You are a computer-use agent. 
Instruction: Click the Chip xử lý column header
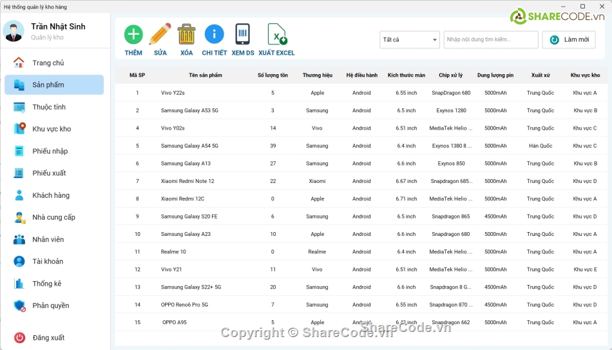pyautogui.click(x=451, y=75)
